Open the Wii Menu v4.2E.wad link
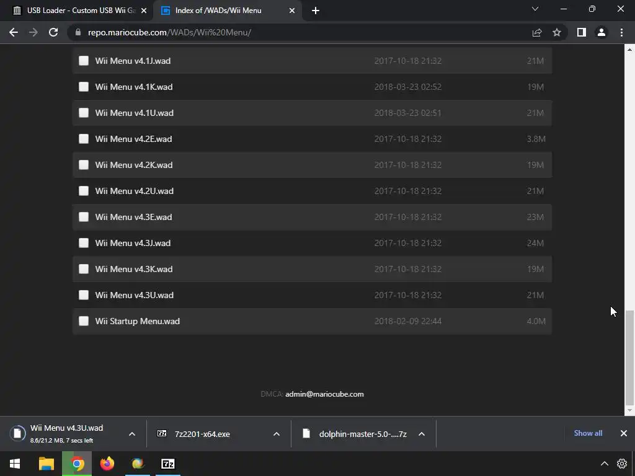 134,139
